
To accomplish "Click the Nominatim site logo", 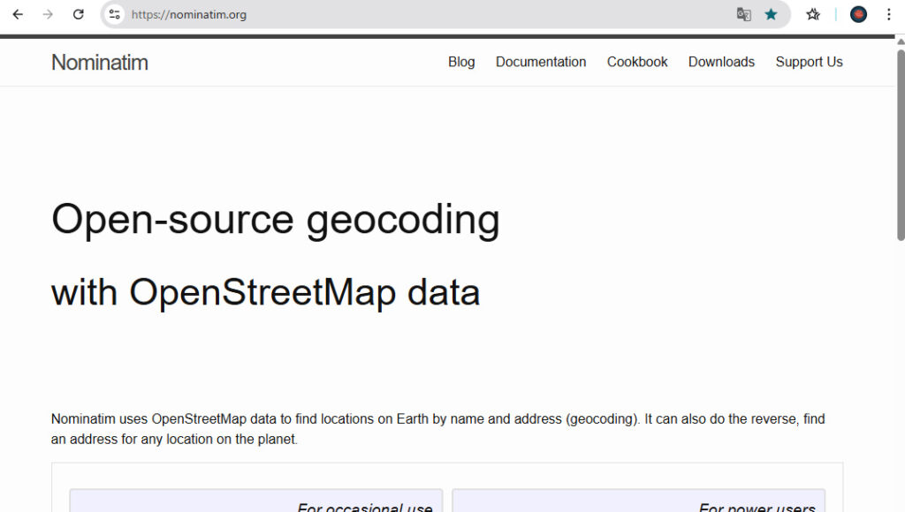I will [x=100, y=63].
